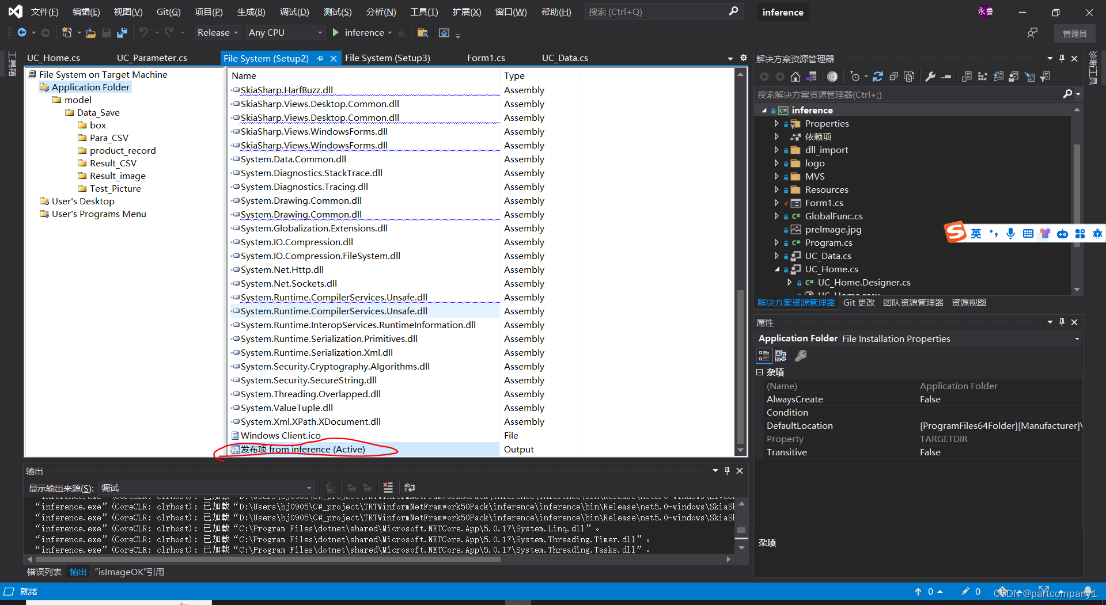Collapse the inference project node
The height and width of the screenshot is (605, 1106).
(764, 110)
